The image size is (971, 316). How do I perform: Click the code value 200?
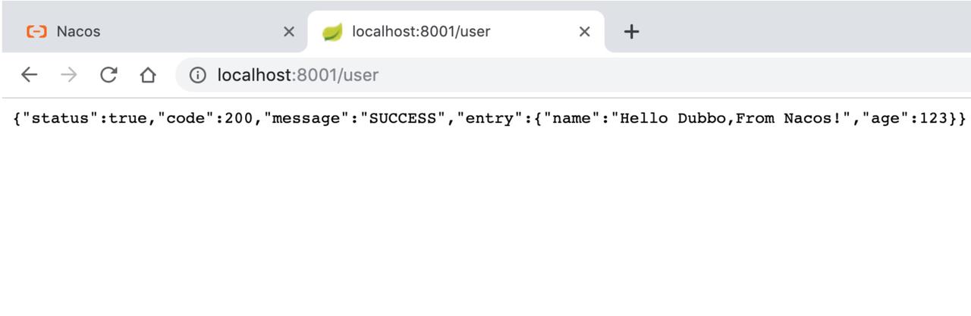tap(238, 118)
